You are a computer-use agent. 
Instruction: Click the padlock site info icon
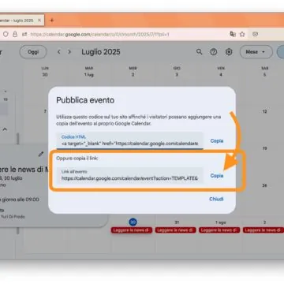pos(15,35)
